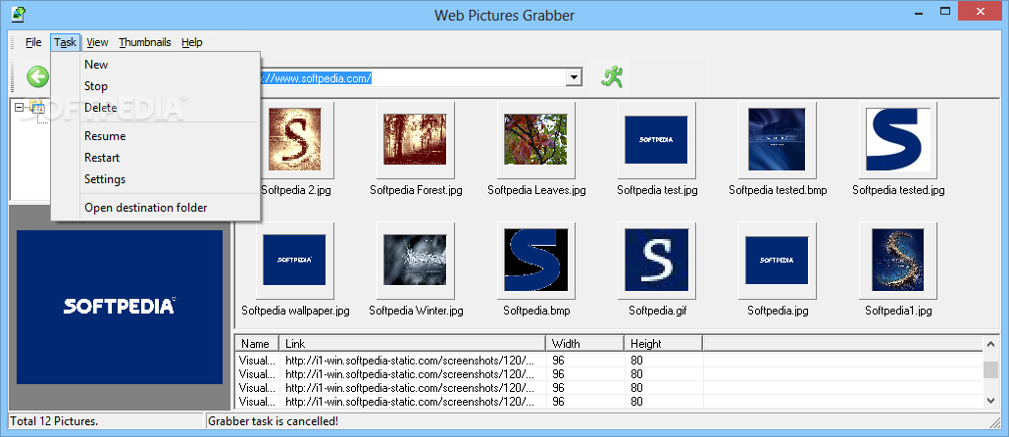
Task: Sort list by the Link column header
Action: click(412, 343)
